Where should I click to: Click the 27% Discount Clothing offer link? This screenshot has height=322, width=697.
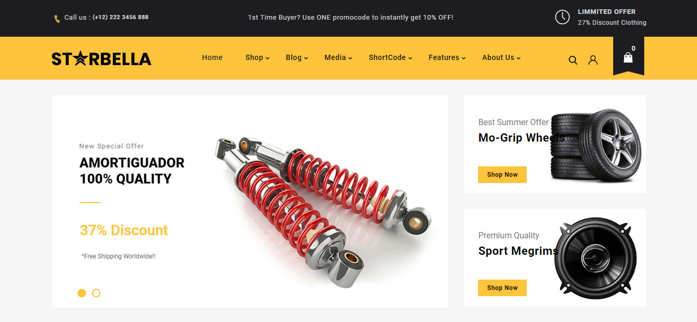pos(612,23)
